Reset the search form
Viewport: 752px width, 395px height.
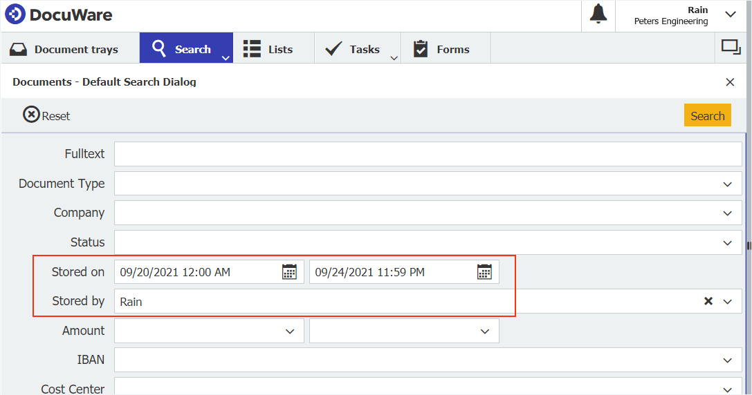click(x=46, y=115)
